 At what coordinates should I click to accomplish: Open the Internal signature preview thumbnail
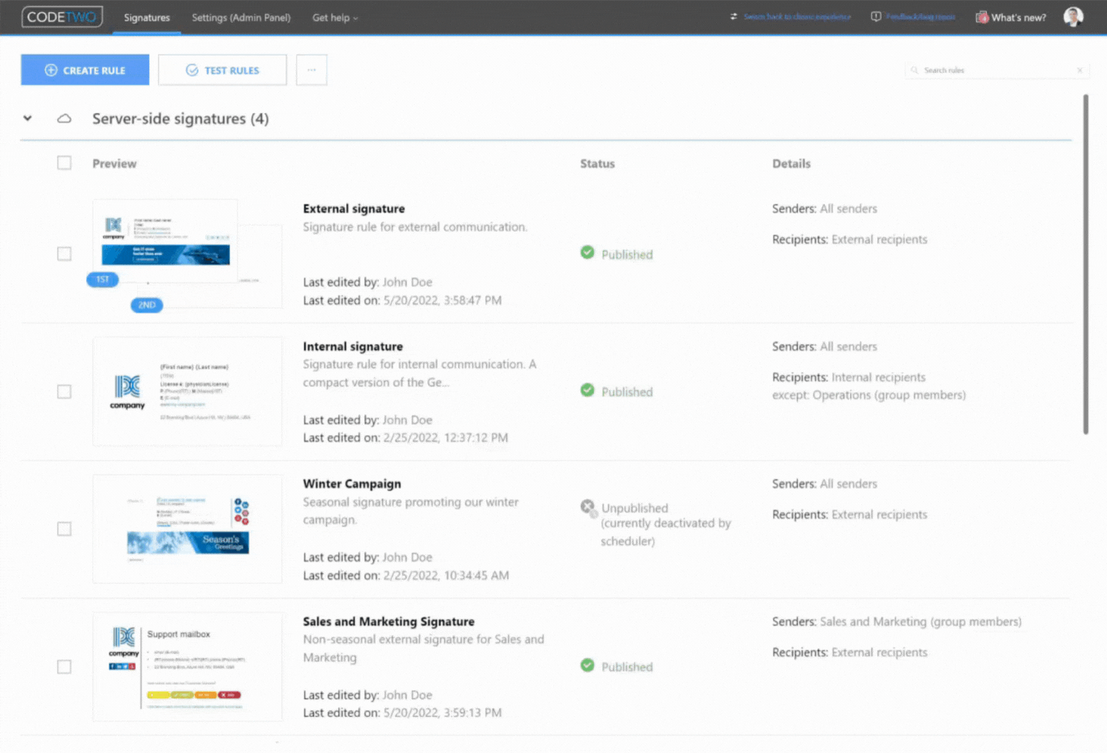[187, 391]
